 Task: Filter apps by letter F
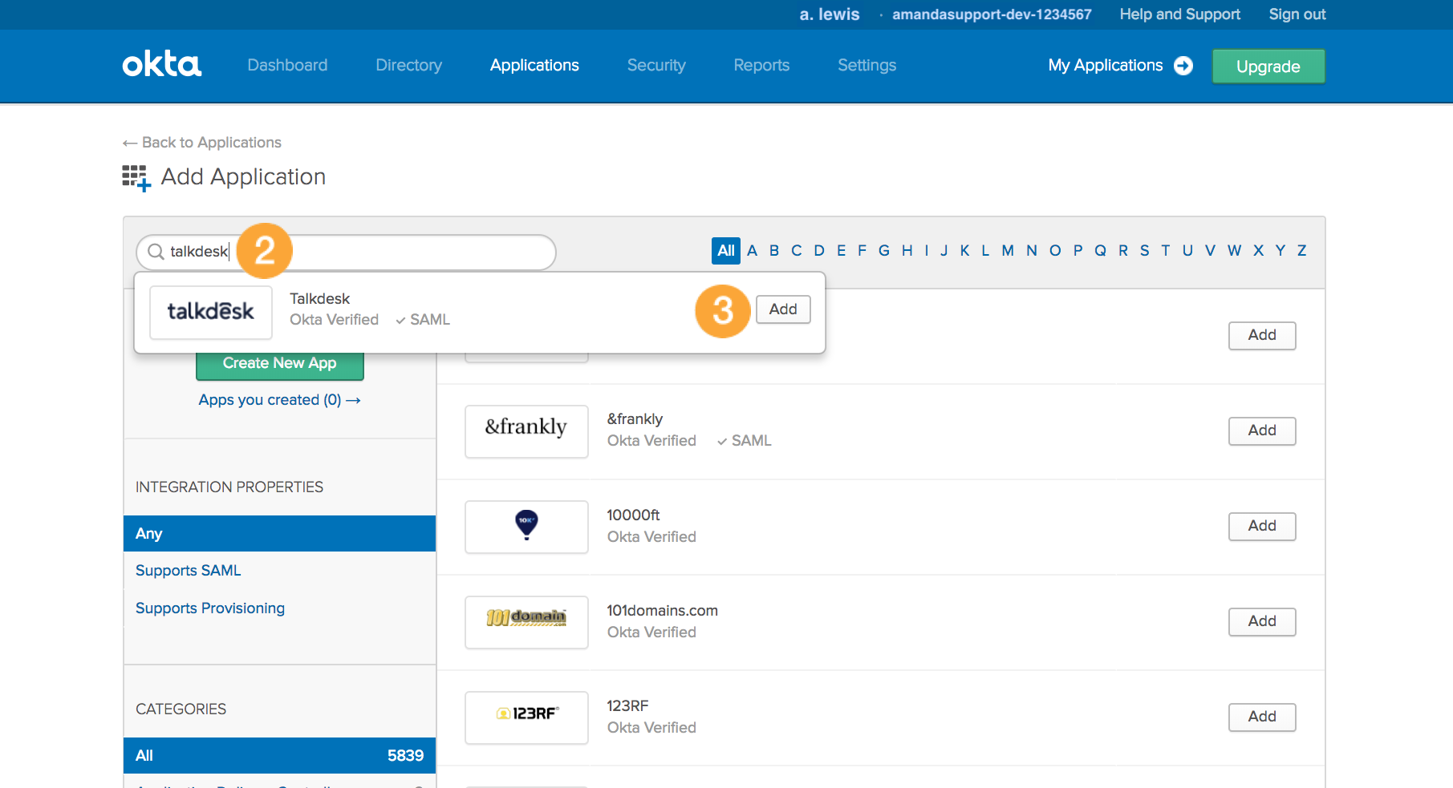click(862, 251)
